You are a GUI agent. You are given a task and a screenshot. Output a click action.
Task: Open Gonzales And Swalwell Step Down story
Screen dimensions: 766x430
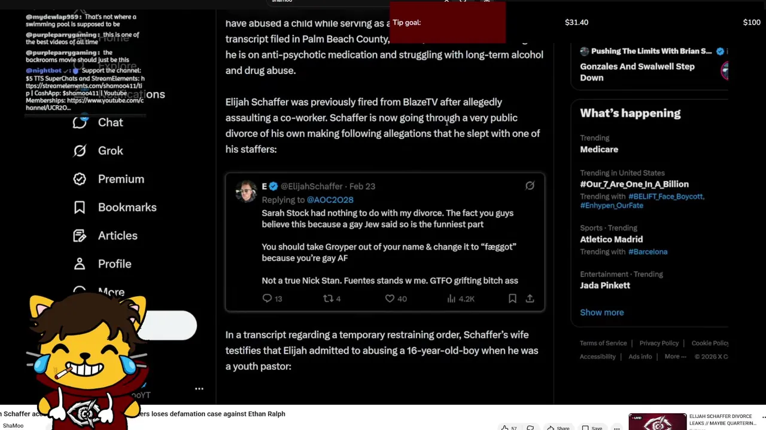637,72
